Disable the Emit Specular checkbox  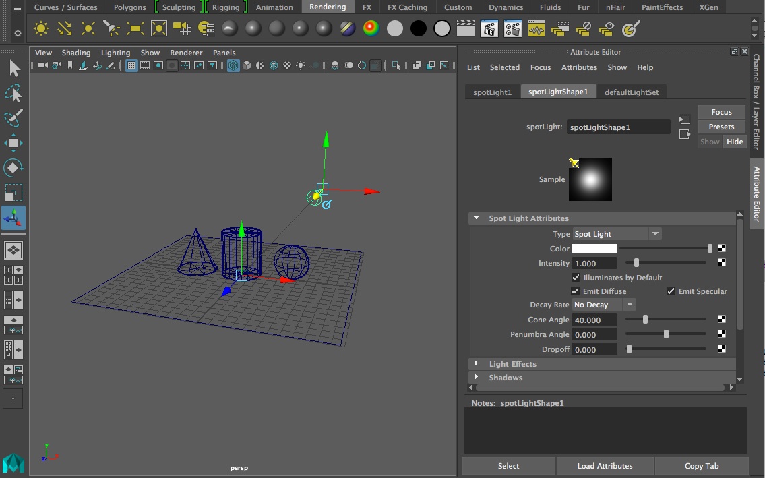671,291
